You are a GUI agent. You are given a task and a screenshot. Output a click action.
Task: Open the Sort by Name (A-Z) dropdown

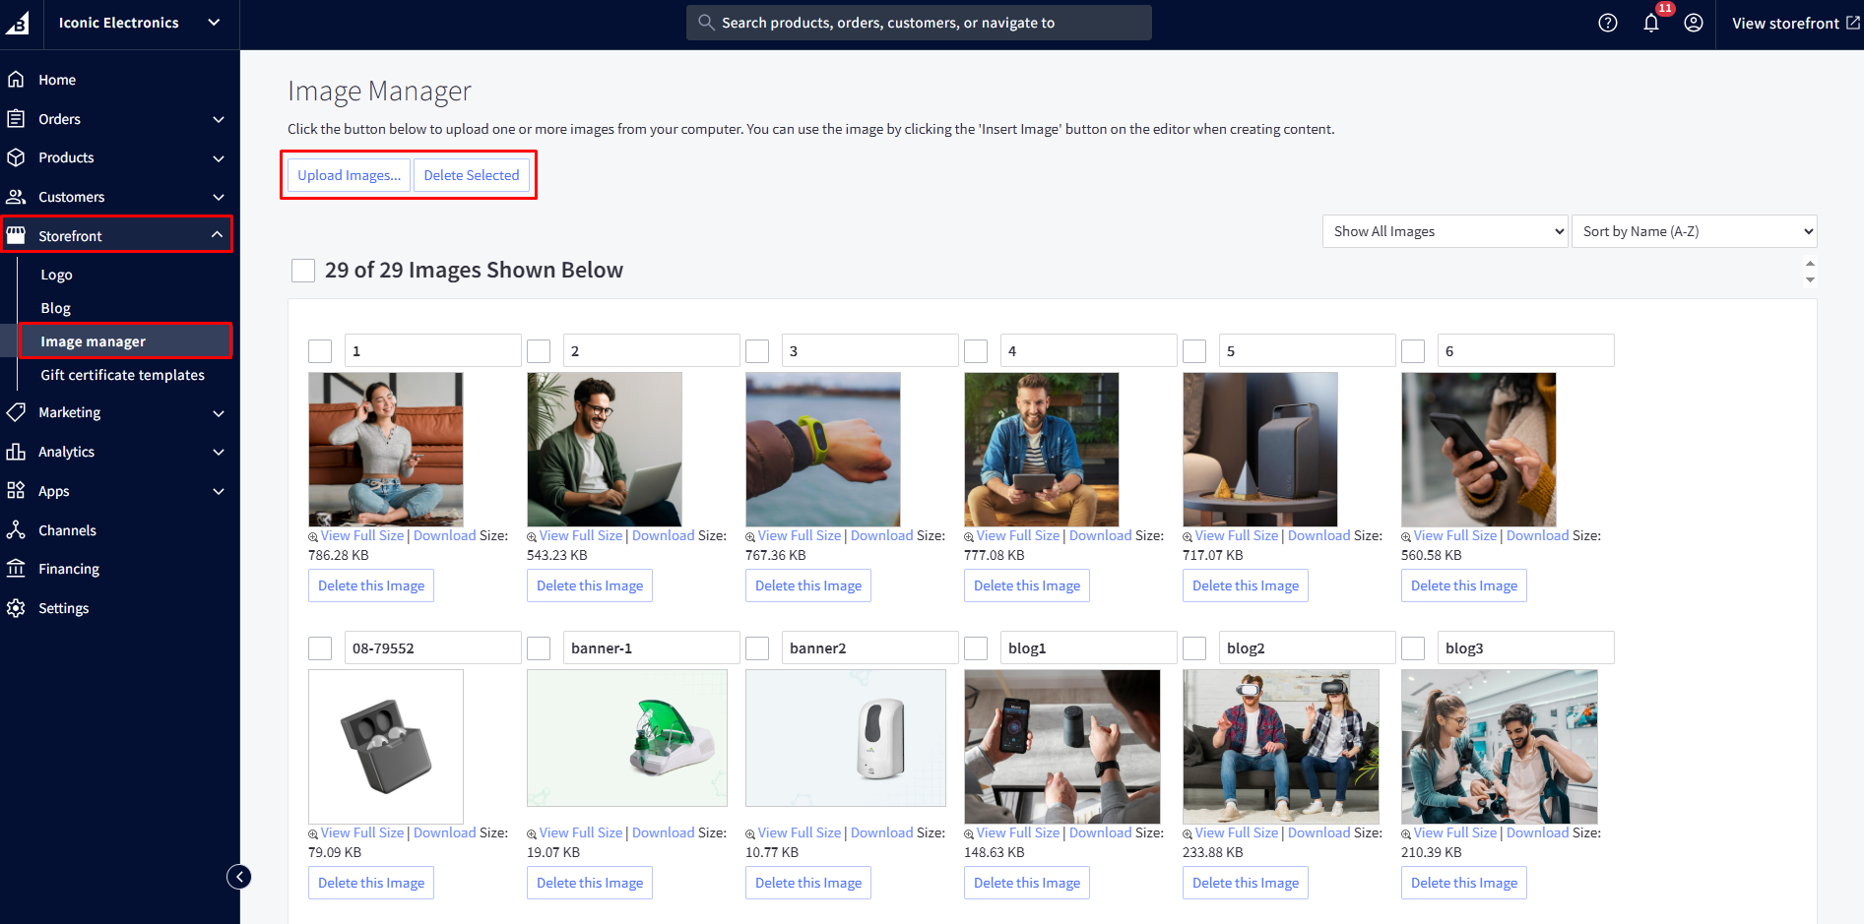coord(1694,231)
